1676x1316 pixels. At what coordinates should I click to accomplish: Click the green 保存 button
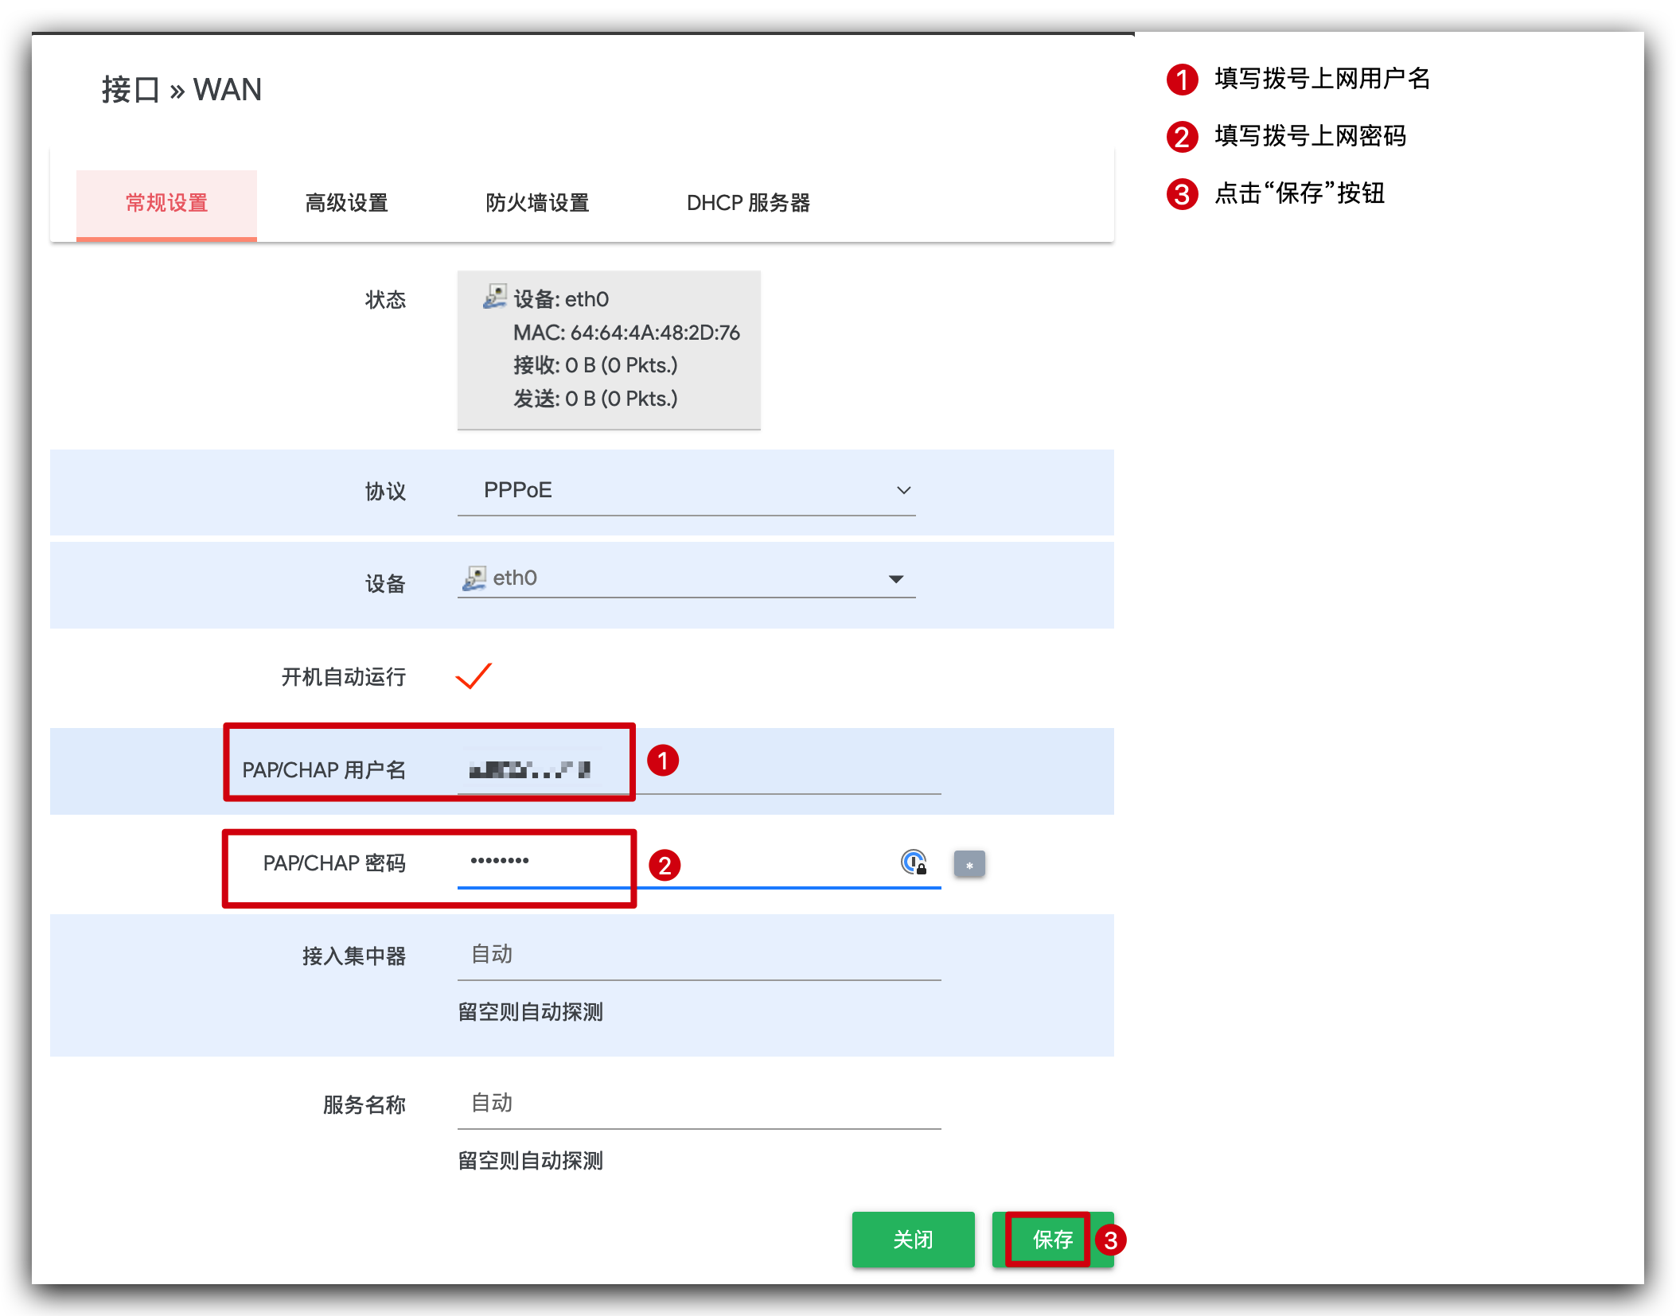click(x=1052, y=1240)
